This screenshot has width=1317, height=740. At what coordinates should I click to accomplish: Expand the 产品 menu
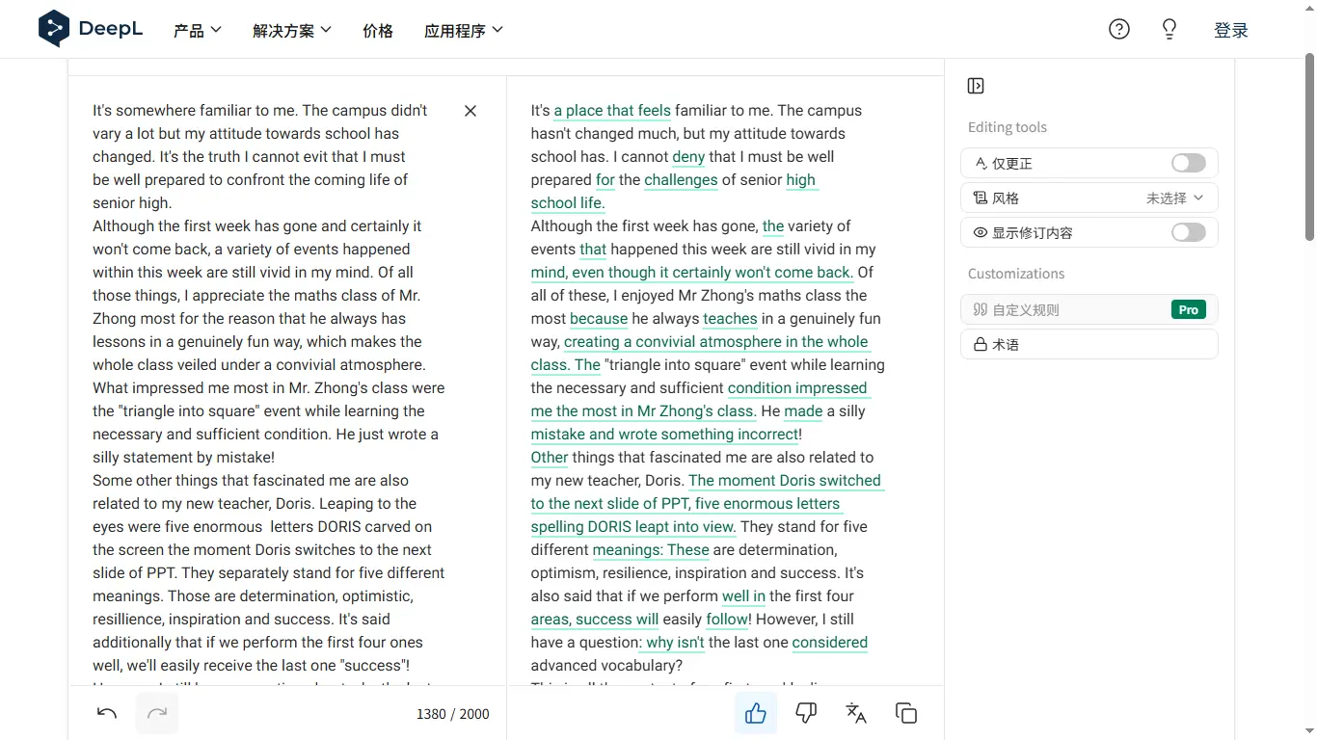click(x=197, y=30)
